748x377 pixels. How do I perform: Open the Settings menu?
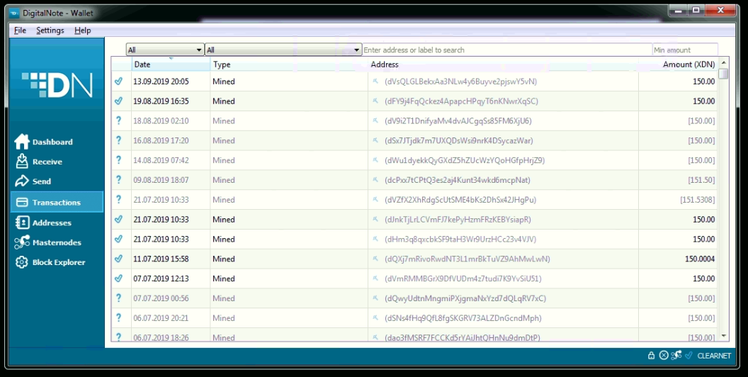coord(50,30)
